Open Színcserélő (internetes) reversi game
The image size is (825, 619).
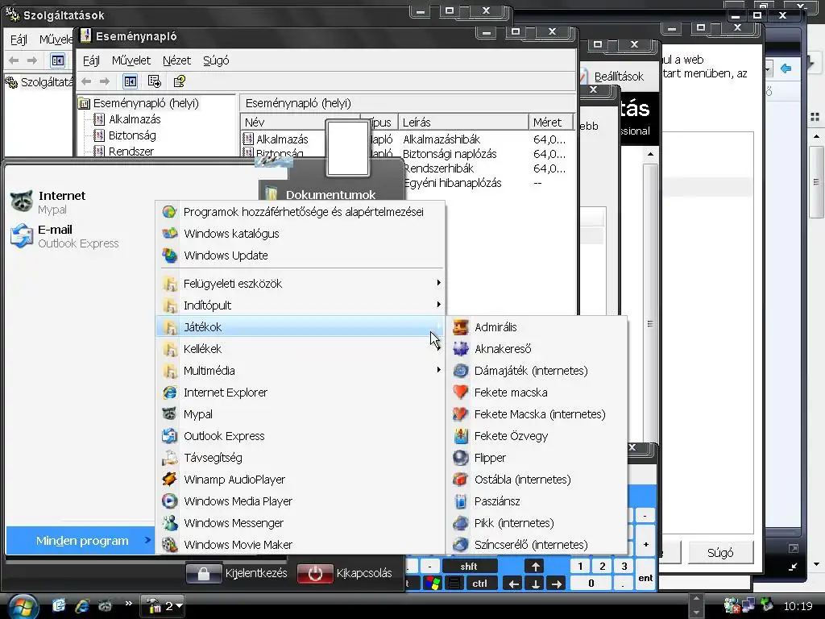pyautogui.click(x=537, y=545)
